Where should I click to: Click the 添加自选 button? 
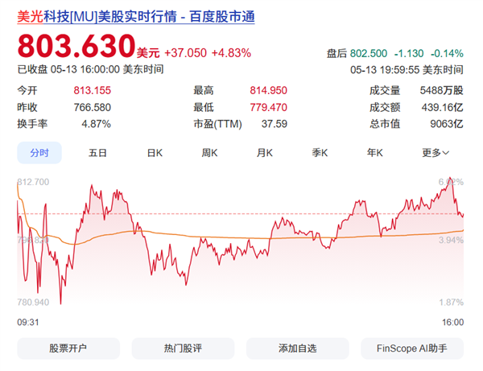pyautogui.click(x=298, y=348)
